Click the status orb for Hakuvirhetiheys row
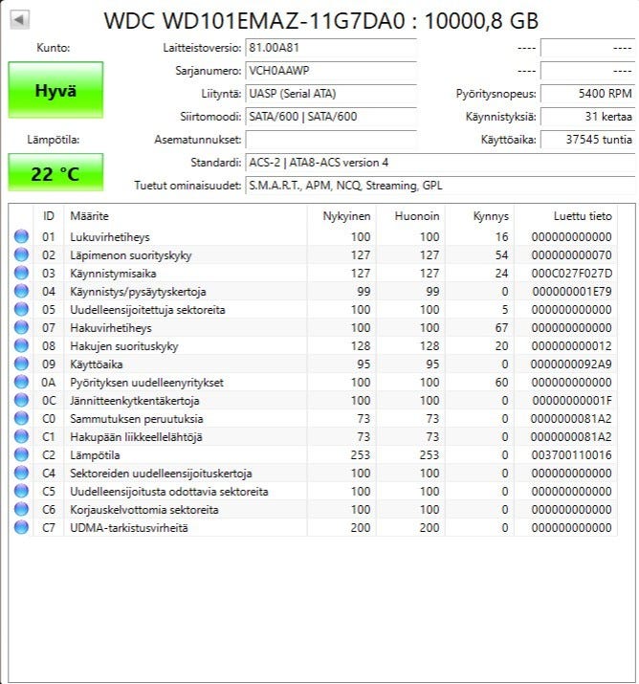 (x=21, y=327)
